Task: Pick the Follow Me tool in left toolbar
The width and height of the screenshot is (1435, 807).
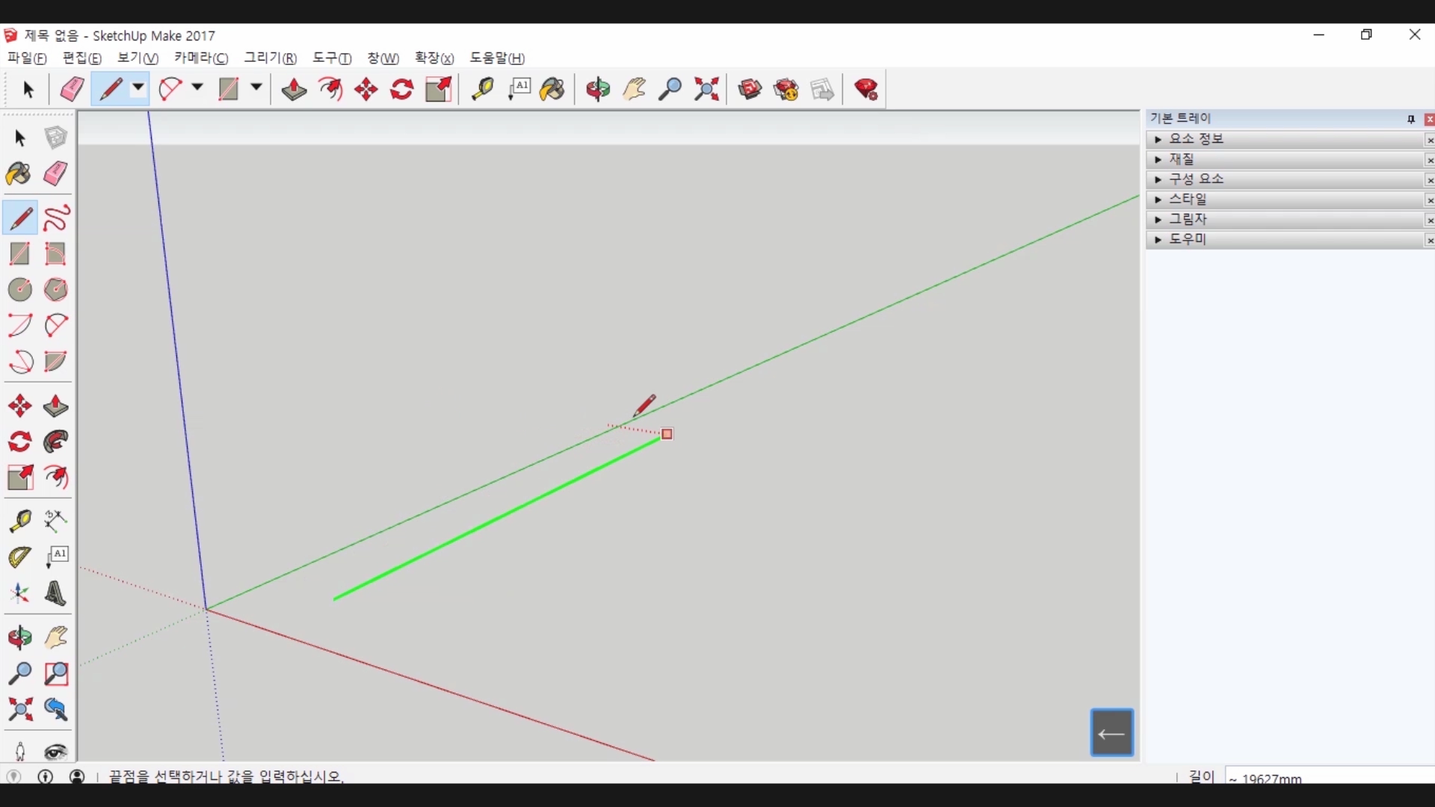Action: [x=56, y=442]
